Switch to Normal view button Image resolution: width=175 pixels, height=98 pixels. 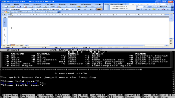4,45
